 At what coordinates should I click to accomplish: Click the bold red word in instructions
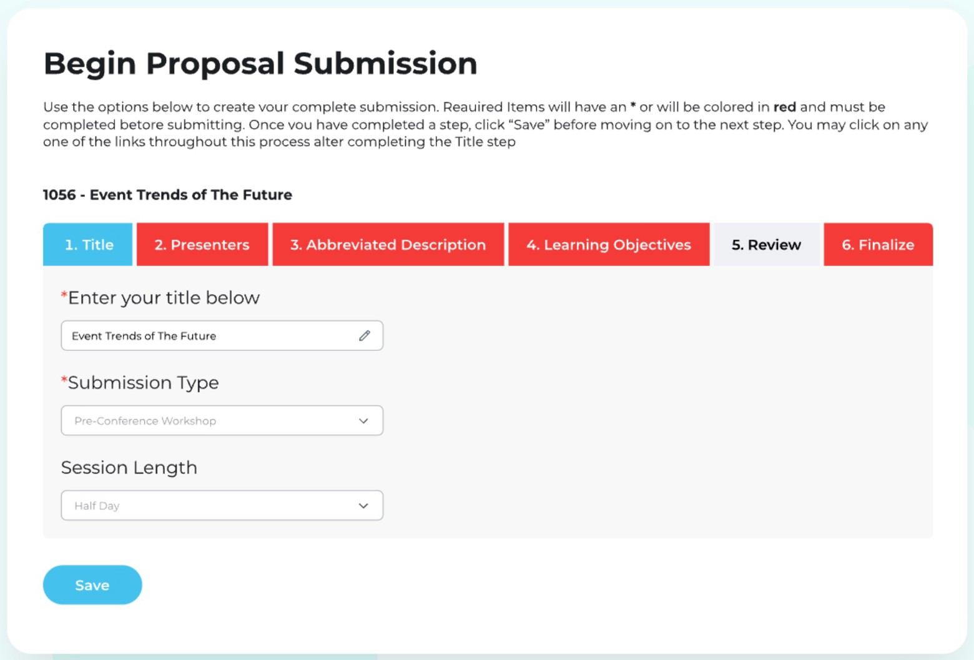785,107
